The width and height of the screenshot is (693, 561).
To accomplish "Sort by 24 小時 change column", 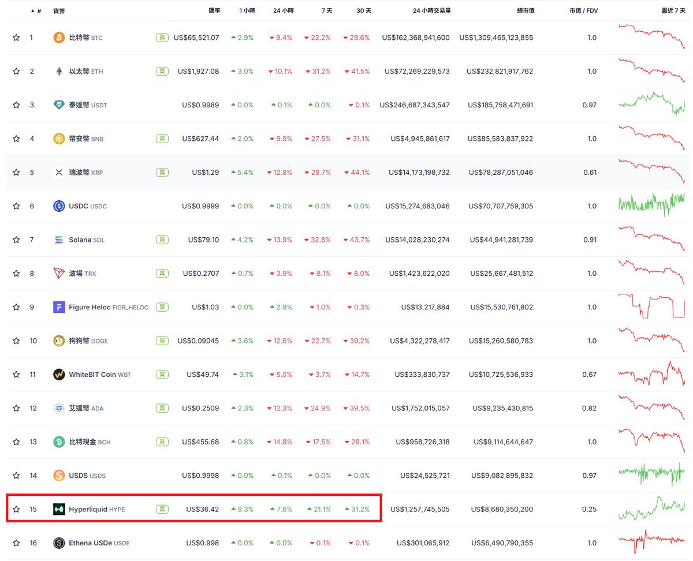I will [283, 11].
